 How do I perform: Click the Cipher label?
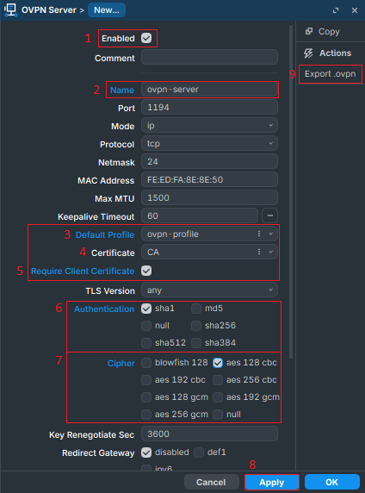click(x=121, y=363)
